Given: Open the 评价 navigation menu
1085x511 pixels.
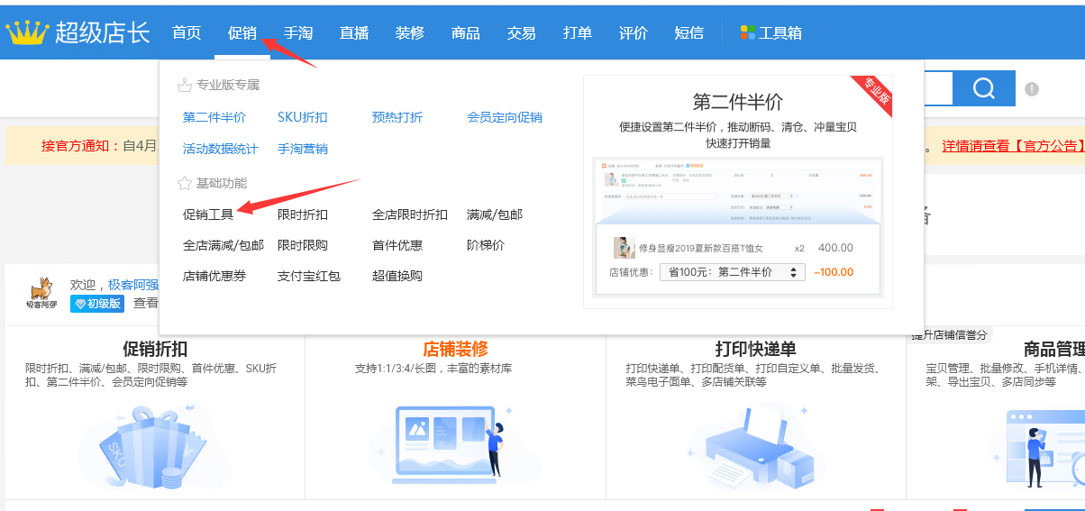Looking at the screenshot, I should (634, 32).
